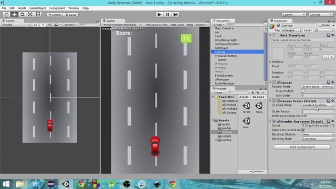This screenshot has width=336, height=189.
Task: Open the level1 scene asset
Action: point(246,107)
